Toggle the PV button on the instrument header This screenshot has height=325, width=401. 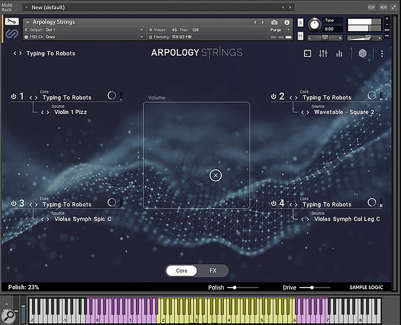[x=387, y=36]
